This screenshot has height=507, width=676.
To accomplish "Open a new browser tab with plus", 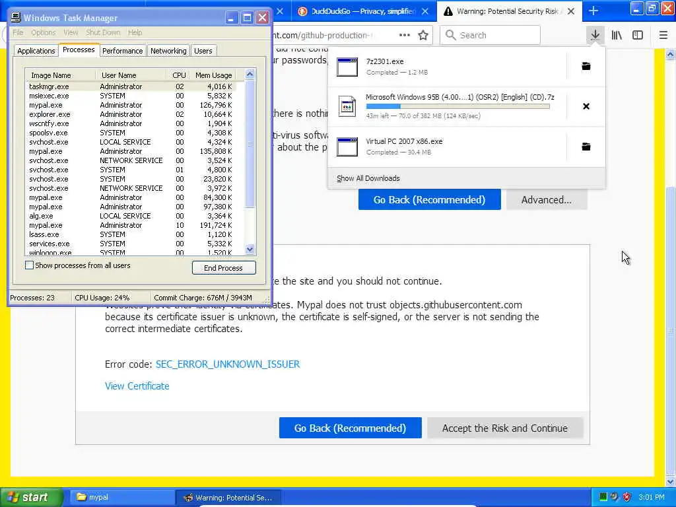I will click(593, 11).
